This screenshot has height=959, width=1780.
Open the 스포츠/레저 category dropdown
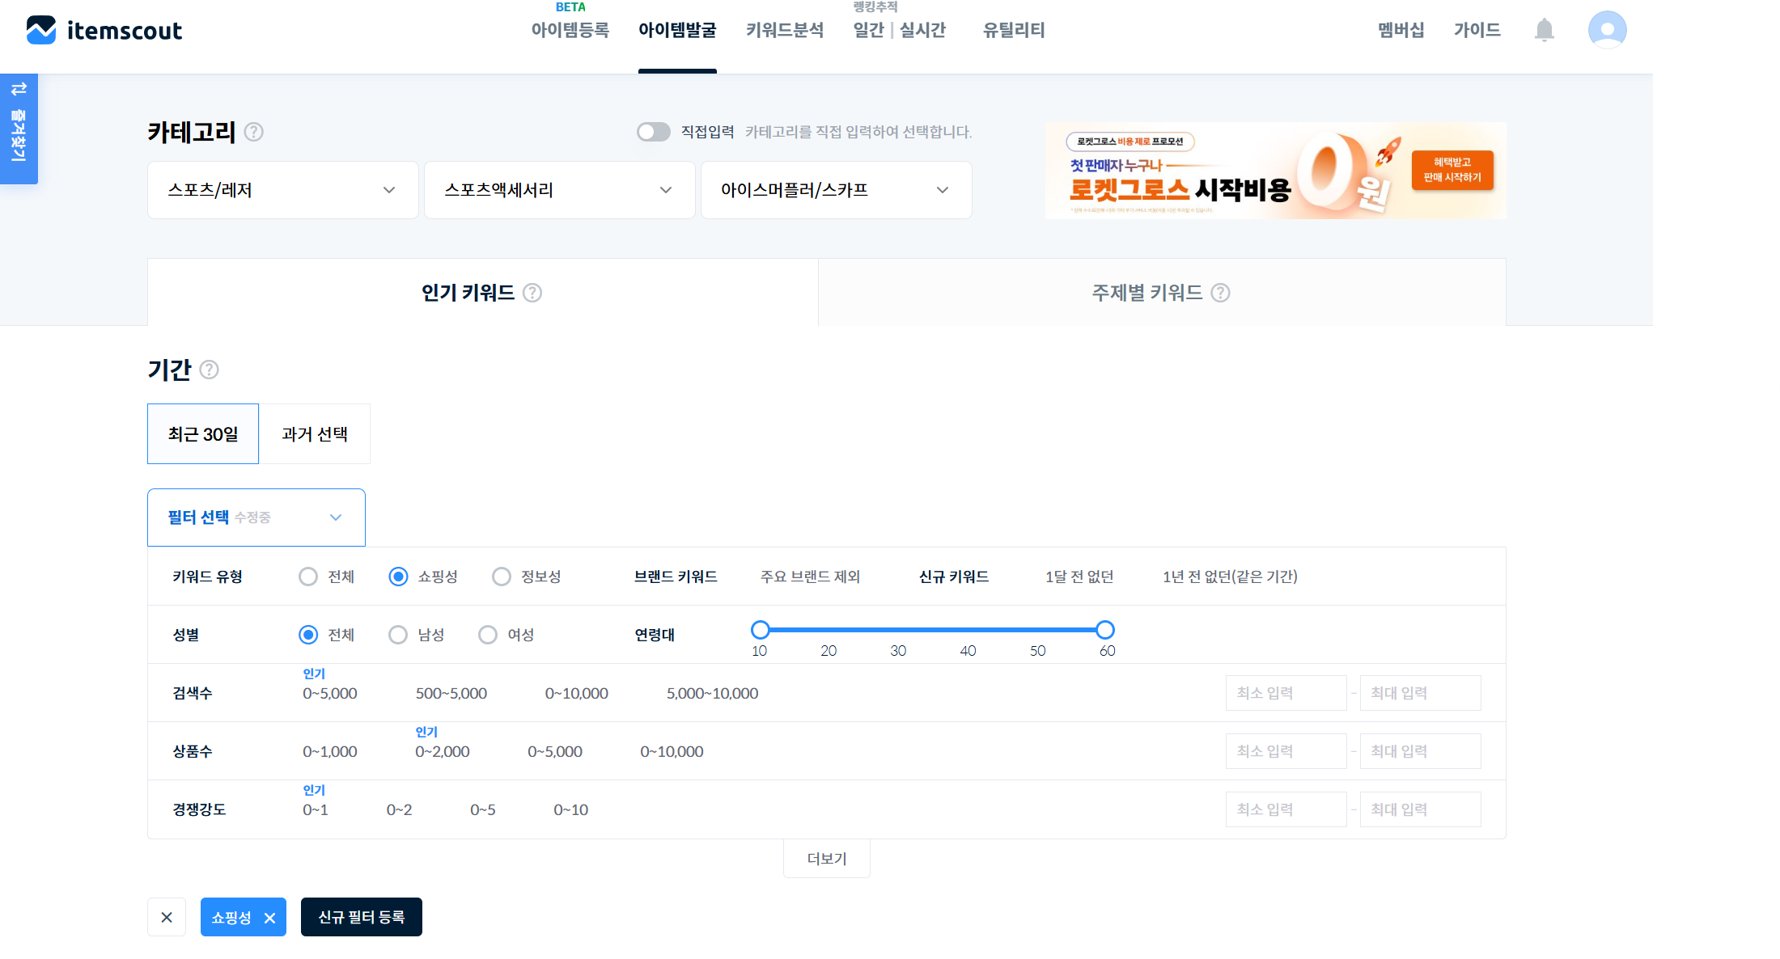(x=283, y=190)
